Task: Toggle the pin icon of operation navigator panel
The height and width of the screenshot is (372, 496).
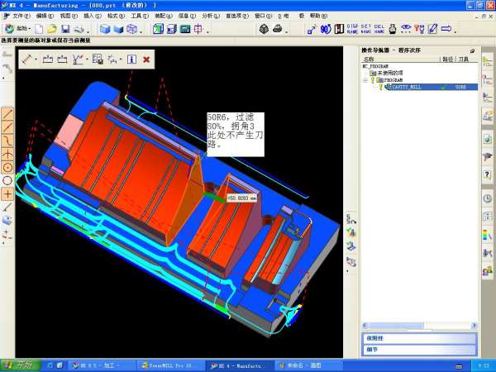Action: 472,51
